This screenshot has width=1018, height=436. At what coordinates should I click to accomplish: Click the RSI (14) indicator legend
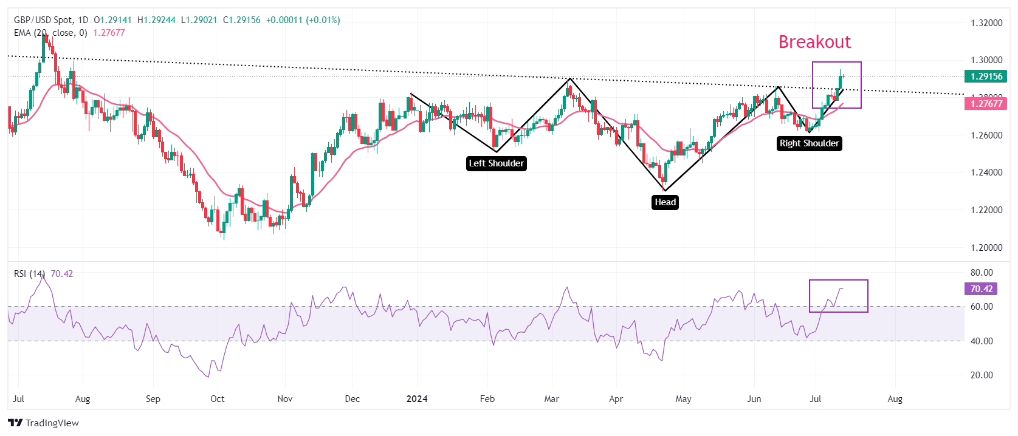click(x=29, y=274)
